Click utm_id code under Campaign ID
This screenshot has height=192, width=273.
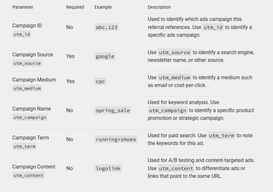click(x=21, y=35)
